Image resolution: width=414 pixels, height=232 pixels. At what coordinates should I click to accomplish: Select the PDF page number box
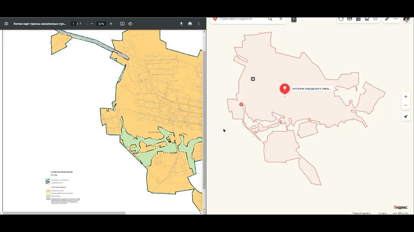tap(73, 24)
